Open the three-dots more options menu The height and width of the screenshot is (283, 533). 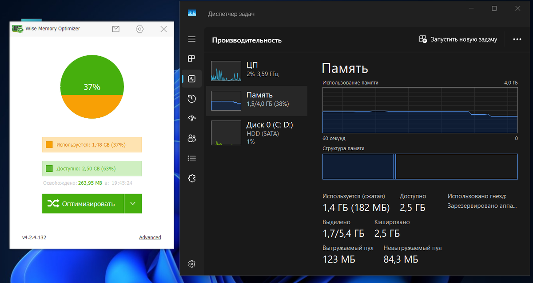click(x=517, y=39)
